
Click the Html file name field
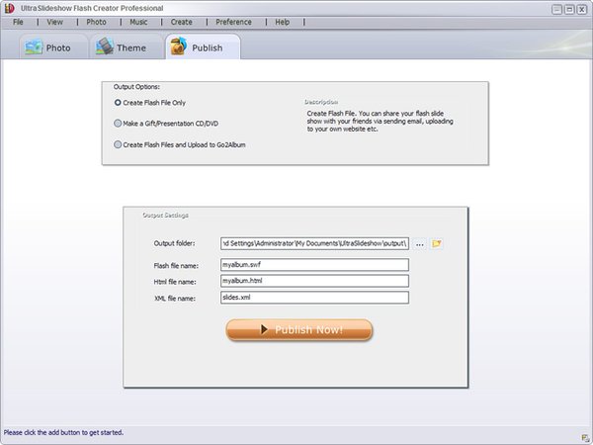[x=314, y=281]
